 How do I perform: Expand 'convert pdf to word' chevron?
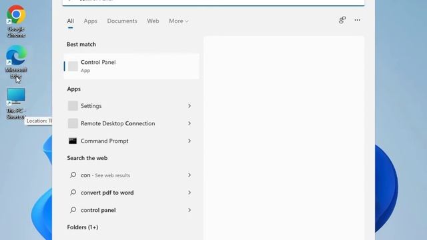pyautogui.click(x=189, y=193)
